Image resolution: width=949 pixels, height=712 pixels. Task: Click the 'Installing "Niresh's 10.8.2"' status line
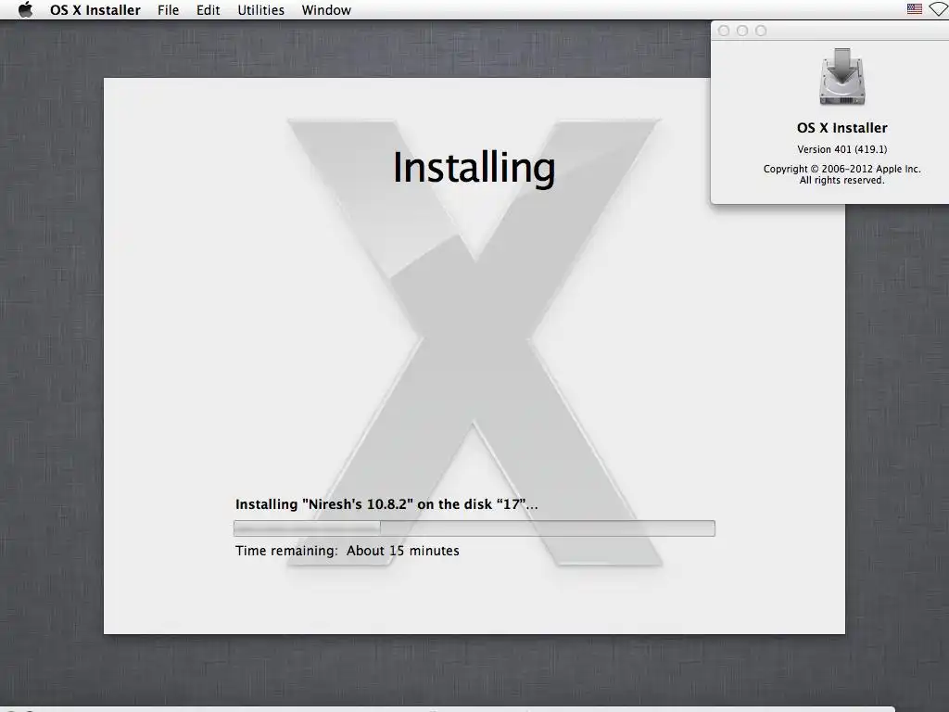pyautogui.click(x=386, y=504)
